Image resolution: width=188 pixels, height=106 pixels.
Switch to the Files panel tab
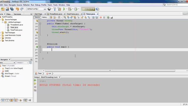pyautogui.click(x=9, y=14)
